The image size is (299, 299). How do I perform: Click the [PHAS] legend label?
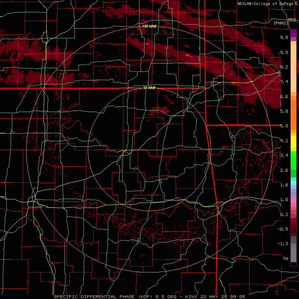281,23
